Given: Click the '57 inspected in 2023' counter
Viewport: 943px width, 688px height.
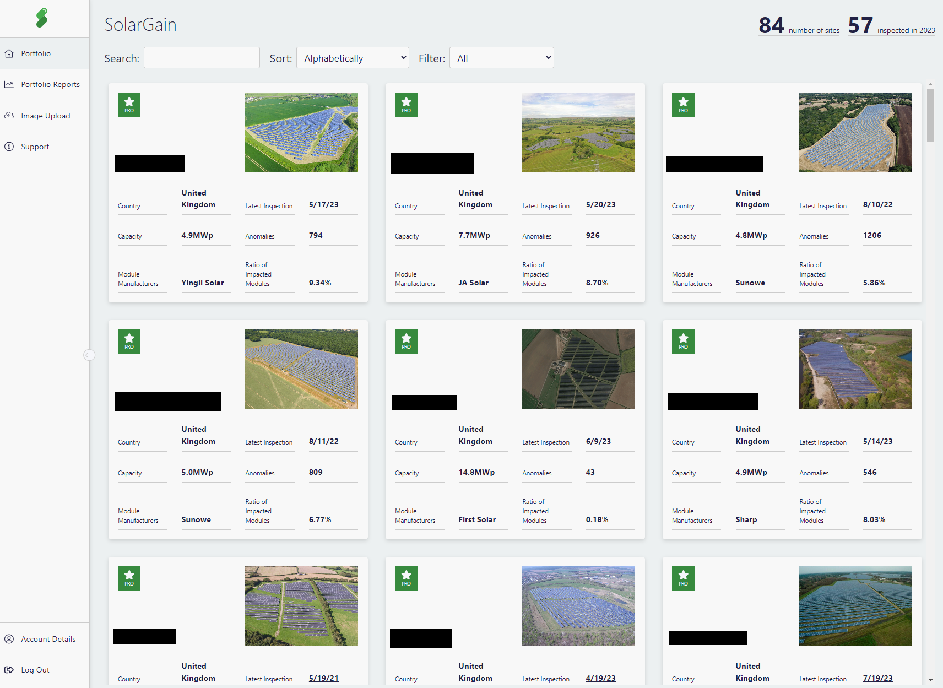Looking at the screenshot, I should 892,25.
